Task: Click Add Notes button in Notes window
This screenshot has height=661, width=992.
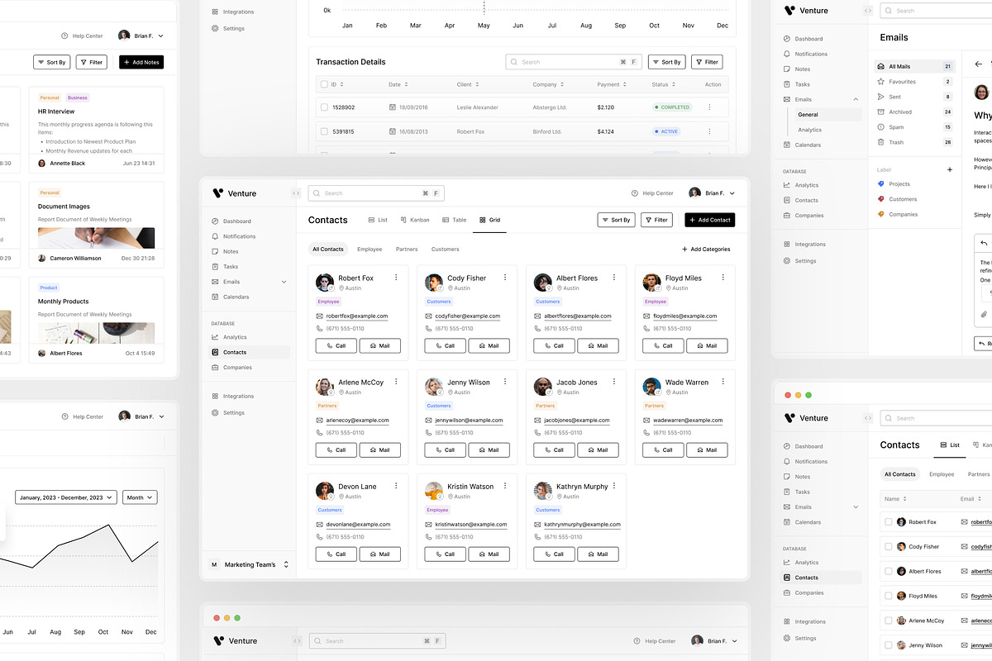Action: tap(141, 62)
